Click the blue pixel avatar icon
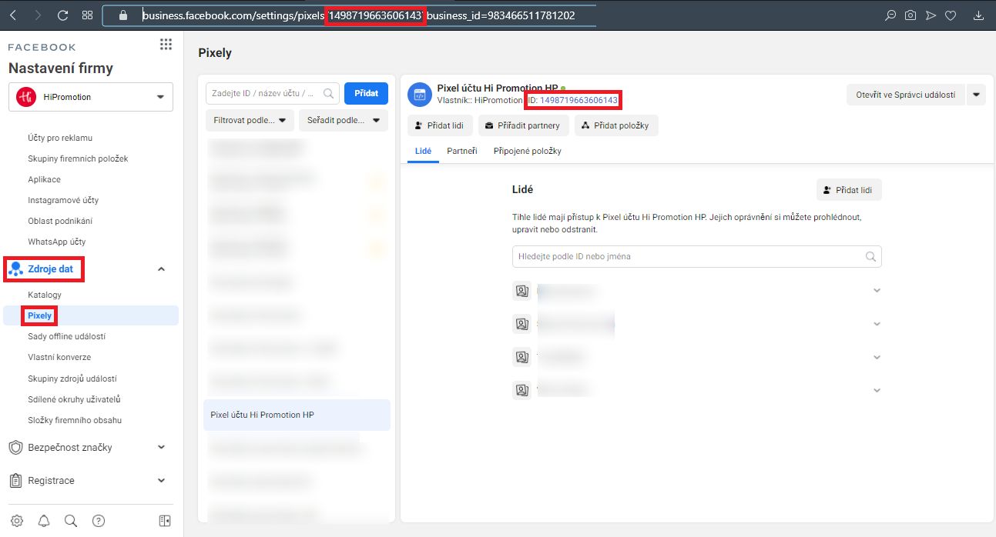The width and height of the screenshot is (996, 537). [x=419, y=94]
